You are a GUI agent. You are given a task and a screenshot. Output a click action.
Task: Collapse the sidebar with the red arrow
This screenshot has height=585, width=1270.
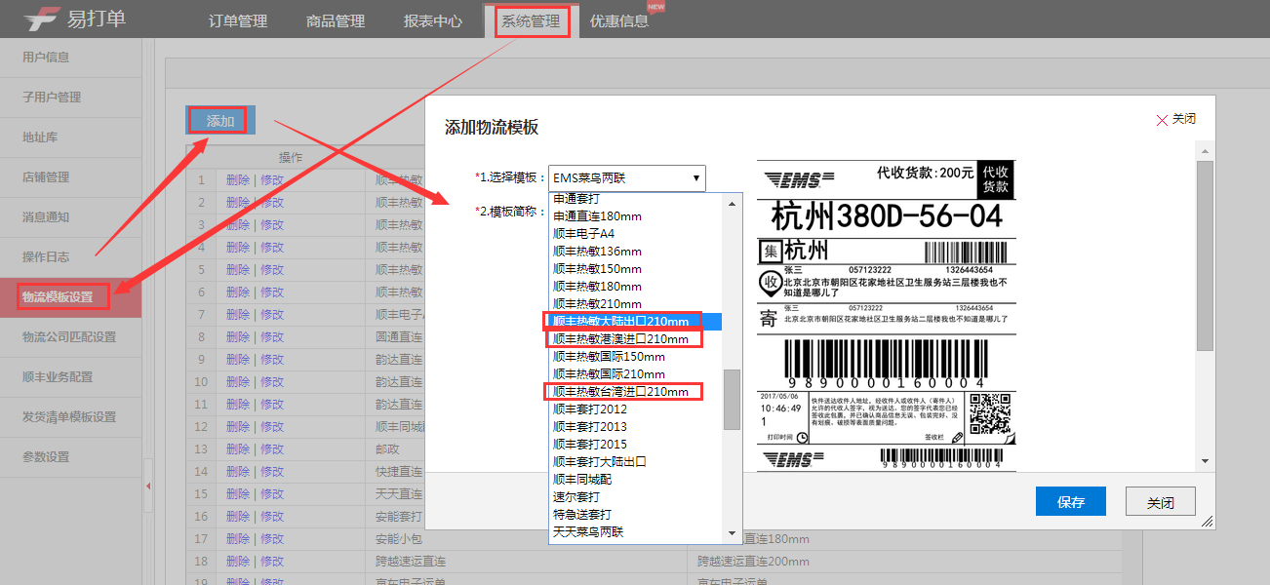tap(148, 486)
